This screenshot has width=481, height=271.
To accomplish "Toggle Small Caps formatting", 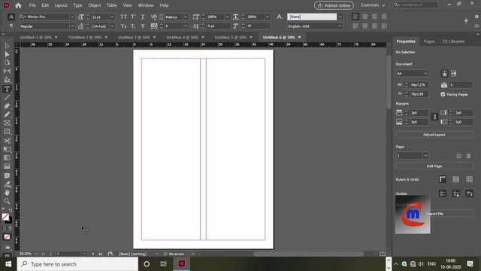I will pos(123,26).
